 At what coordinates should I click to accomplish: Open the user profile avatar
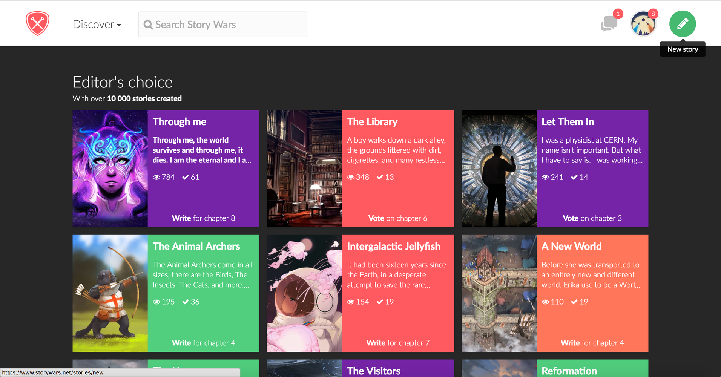click(643, 24)
